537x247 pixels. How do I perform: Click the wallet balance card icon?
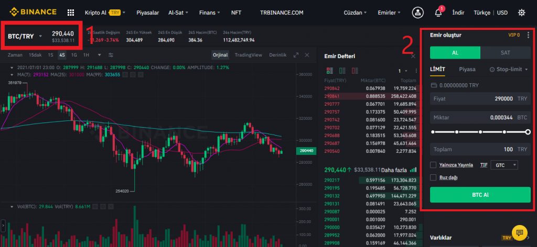(x=434, y=85)
